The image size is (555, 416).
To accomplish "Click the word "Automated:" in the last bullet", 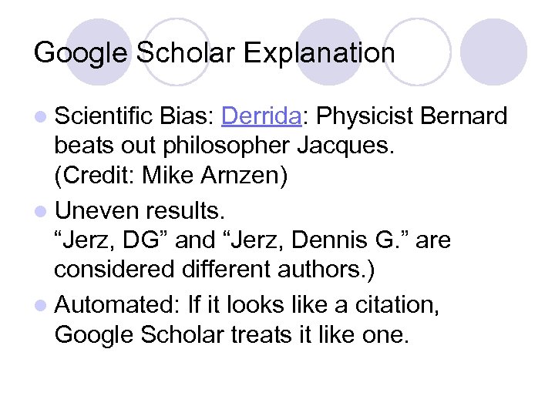I will (118, 303).
